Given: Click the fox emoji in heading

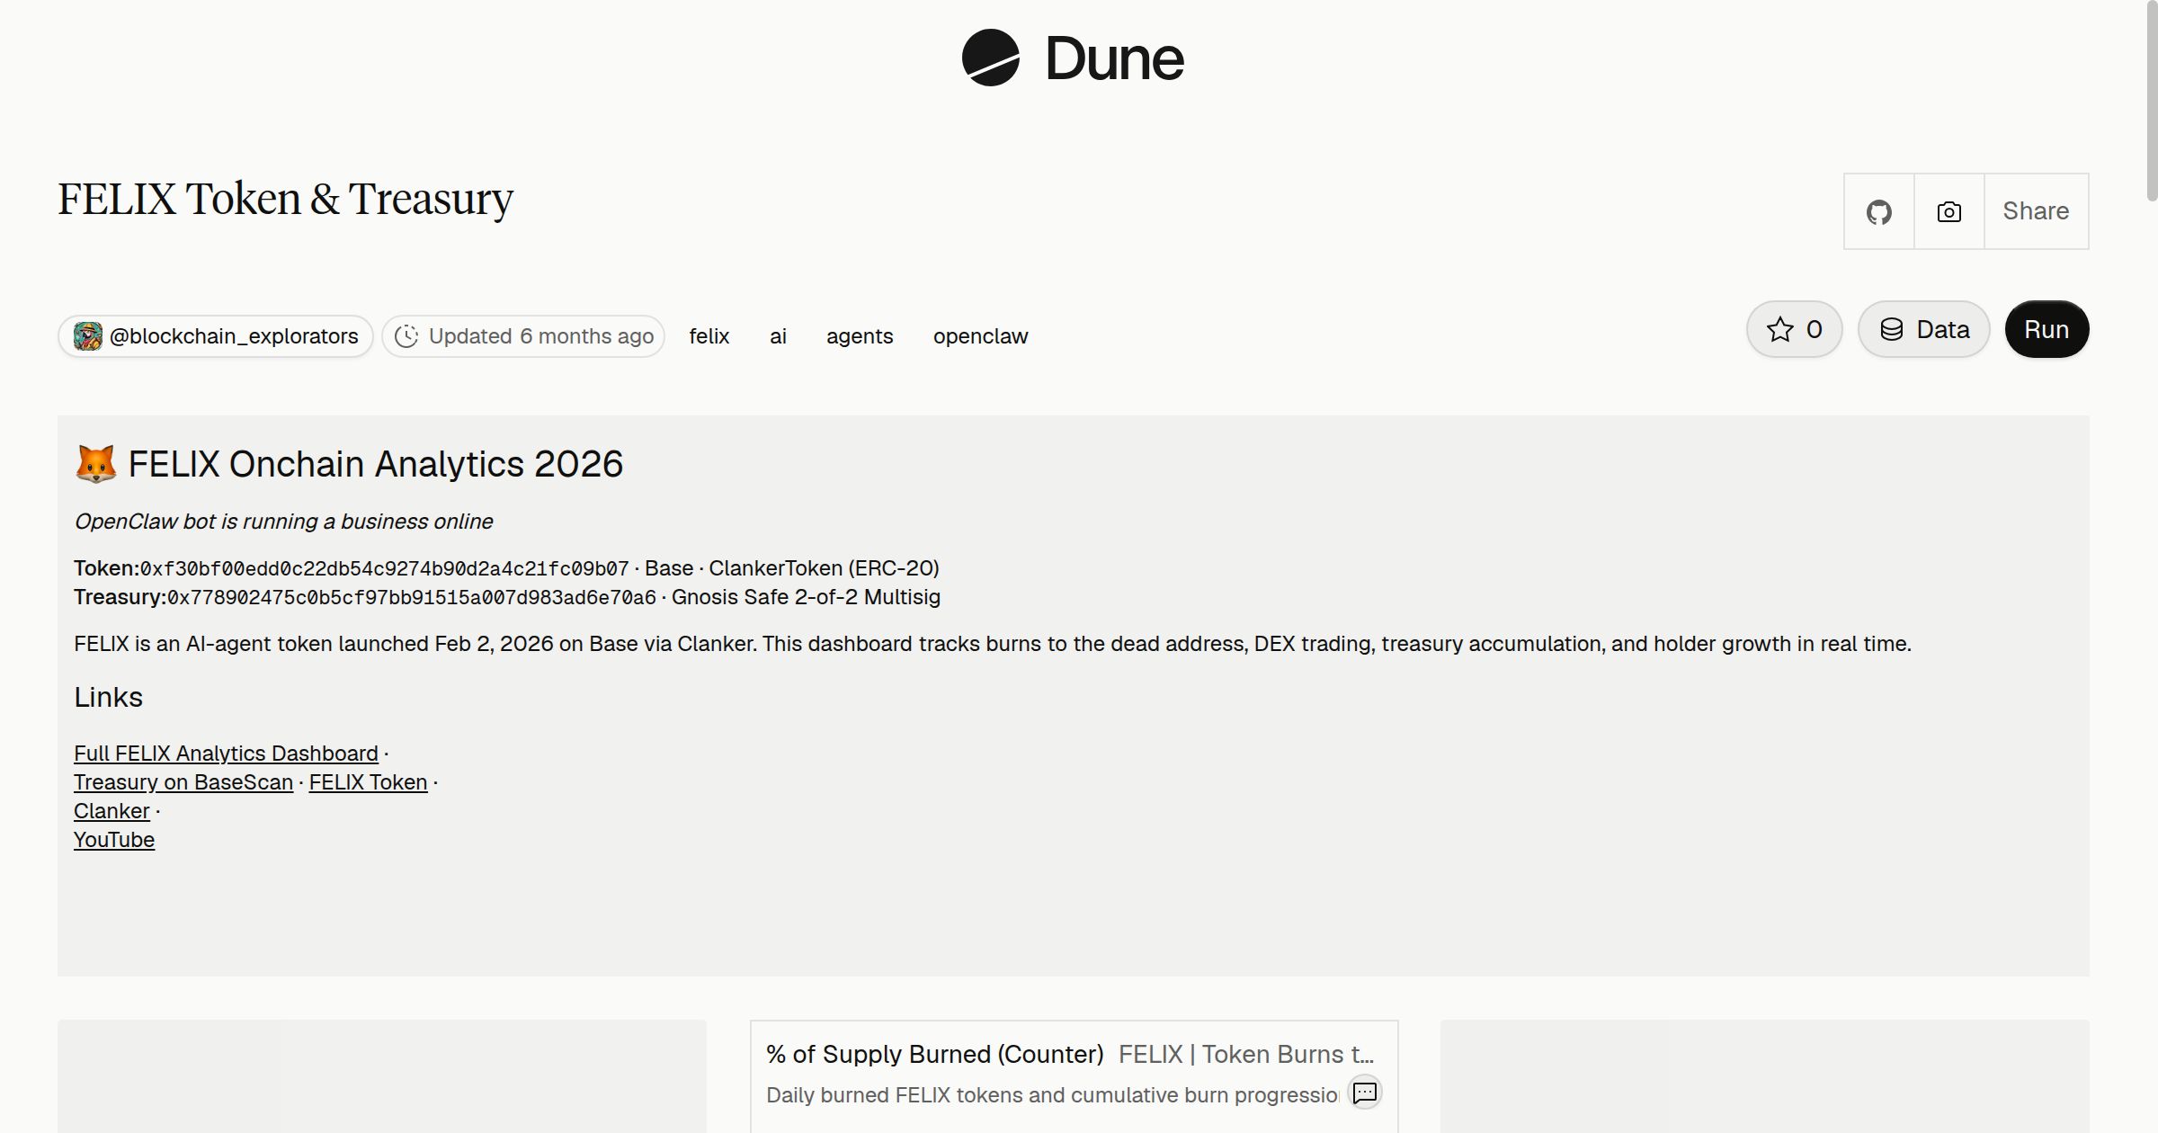Looking at the screenshot, I should (x=95, y=464).
